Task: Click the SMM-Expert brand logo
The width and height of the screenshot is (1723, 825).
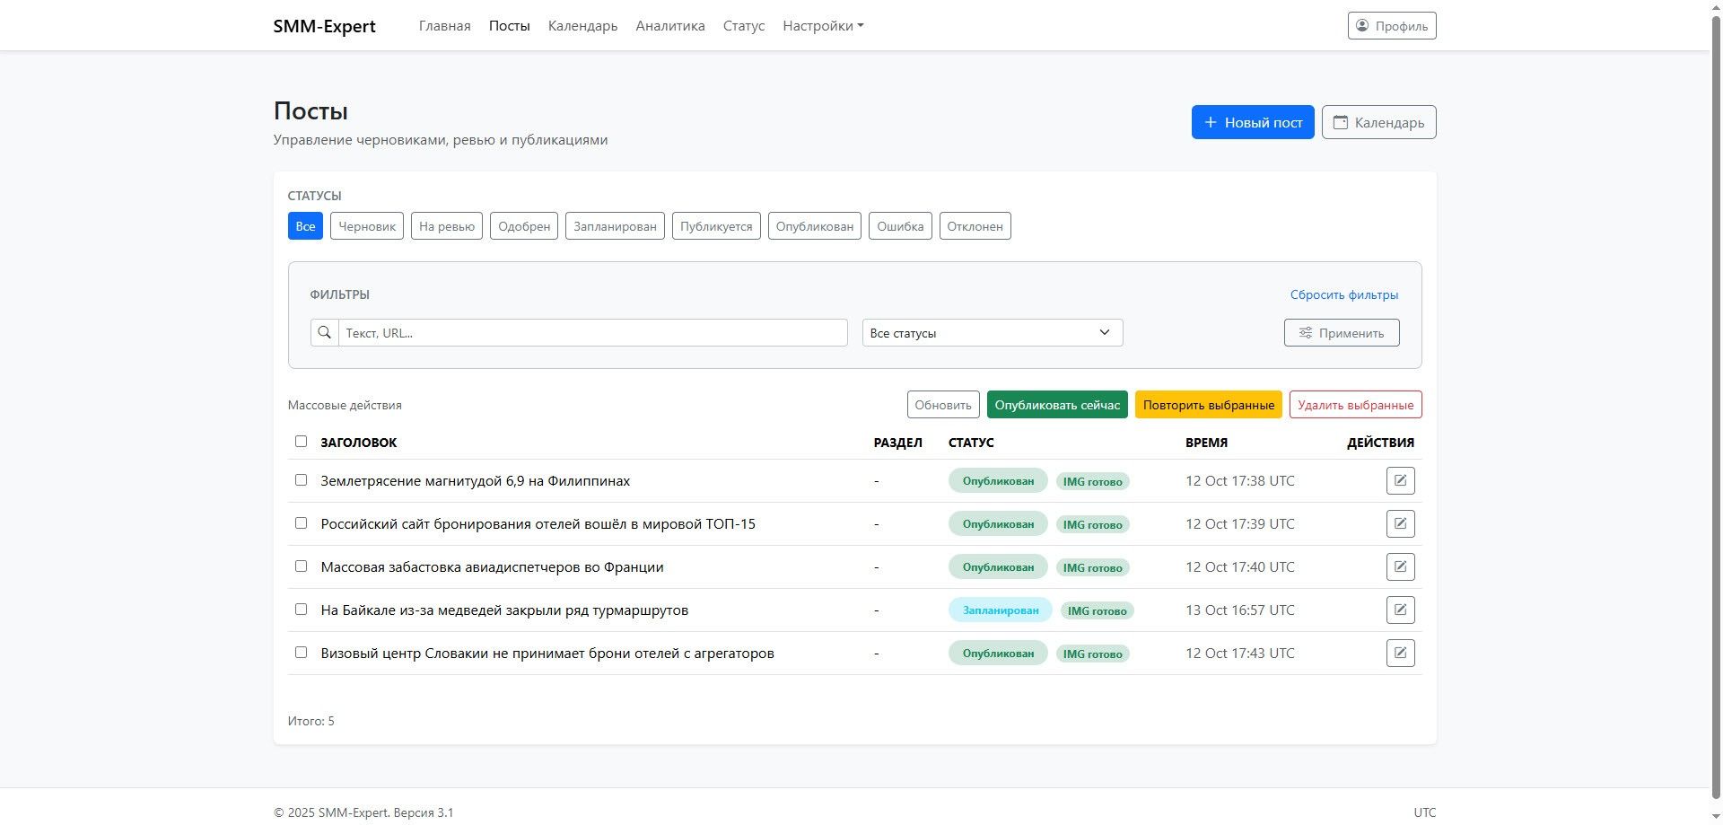Action: [x=325, y=26]
